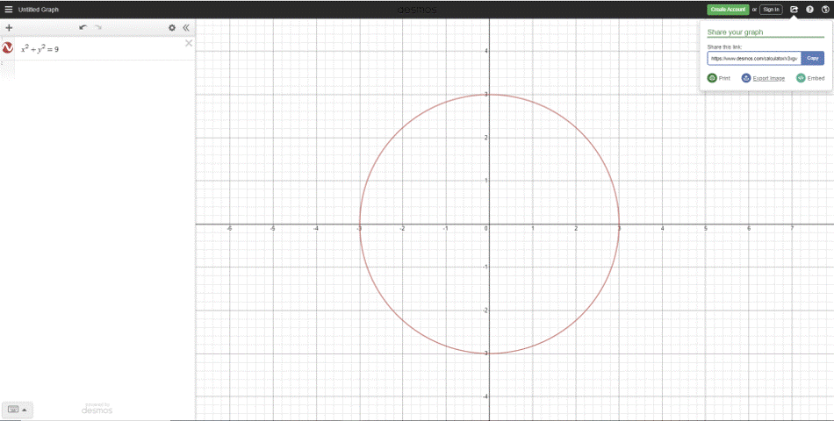834x421 pixels.
Task: Toggle the Share Graph icon
Action: 794,10
